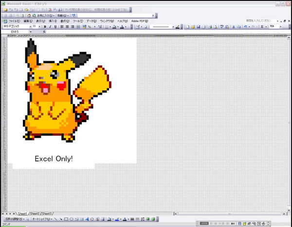Click line color pen icon in borders toolbar
The height and width of the screenshot is (227, 292).
pos(178,27)
